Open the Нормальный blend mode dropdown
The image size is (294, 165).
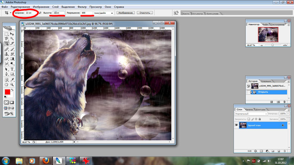click(251, 114)
